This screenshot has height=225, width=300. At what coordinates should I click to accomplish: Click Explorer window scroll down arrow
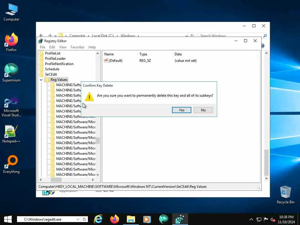266,178
